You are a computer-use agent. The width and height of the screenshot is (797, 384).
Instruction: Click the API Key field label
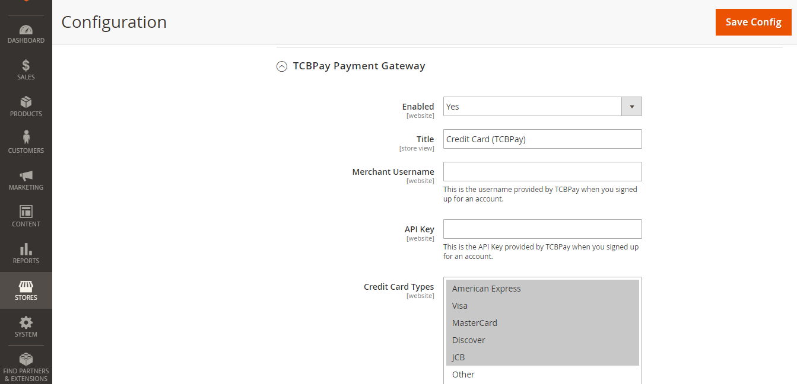point(420,229)
